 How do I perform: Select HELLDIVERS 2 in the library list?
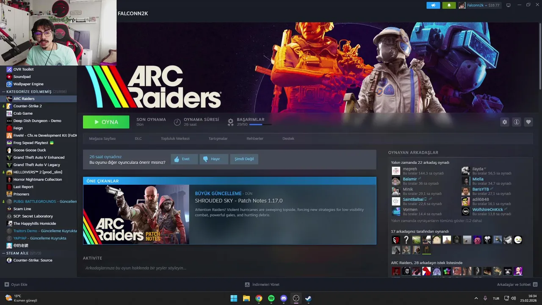[x=39, y=172]
